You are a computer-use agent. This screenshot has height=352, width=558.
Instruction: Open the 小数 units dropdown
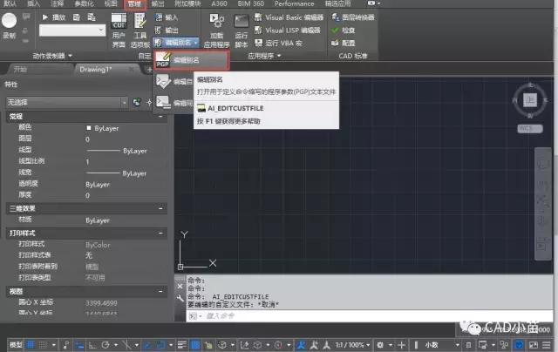click(x=441, y=345)
